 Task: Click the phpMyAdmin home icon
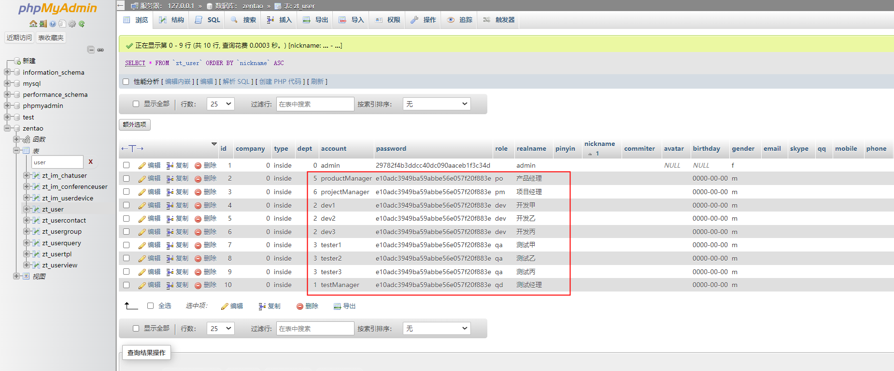(x=33, y=24)
